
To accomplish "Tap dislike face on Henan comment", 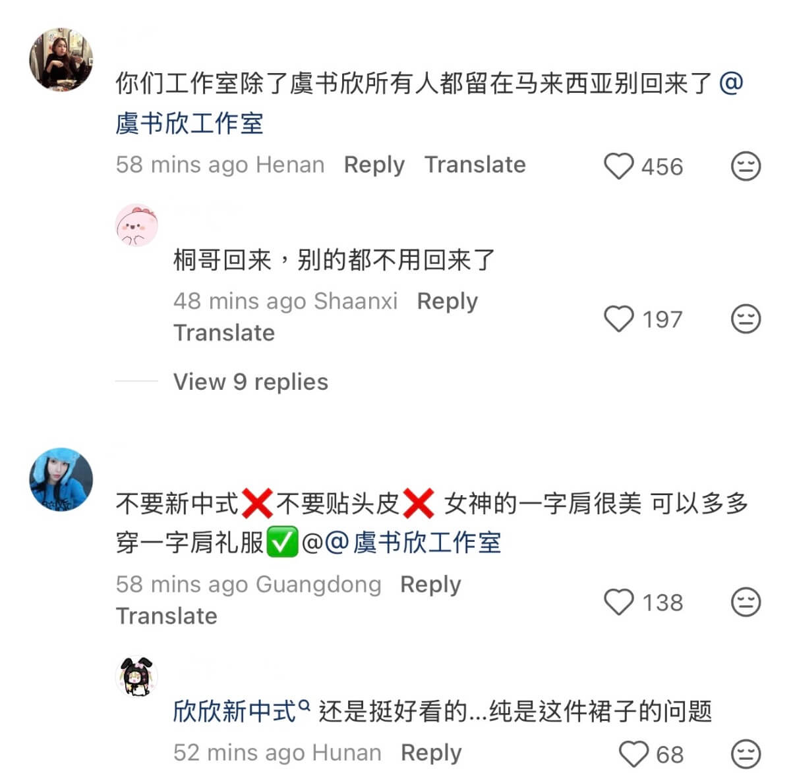I will click(x=746, y=166).
